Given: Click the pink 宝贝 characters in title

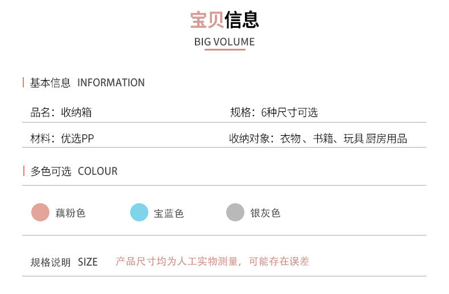Looking at the screenshot, I should (207, 20).
